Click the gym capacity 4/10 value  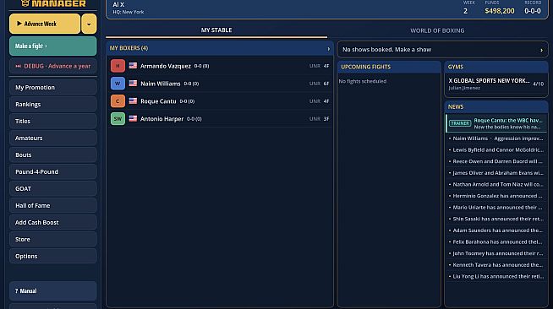tap(538, 84)
